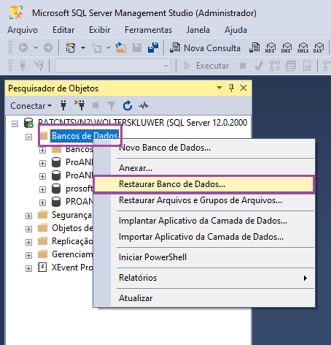Open the Editar menu
Image resolution: width=331 pixels, height=345 pixels.
pyautogui.click(x=63, y=30)
